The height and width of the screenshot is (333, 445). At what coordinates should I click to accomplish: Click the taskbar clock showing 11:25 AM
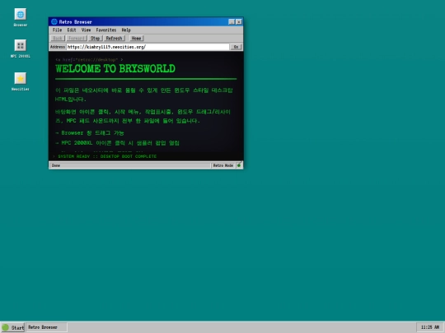tap(430, 327)
